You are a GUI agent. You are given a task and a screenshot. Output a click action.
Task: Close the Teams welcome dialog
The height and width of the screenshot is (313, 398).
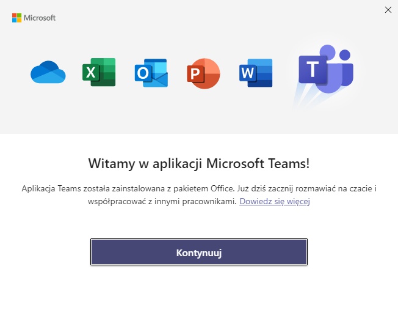388,10
